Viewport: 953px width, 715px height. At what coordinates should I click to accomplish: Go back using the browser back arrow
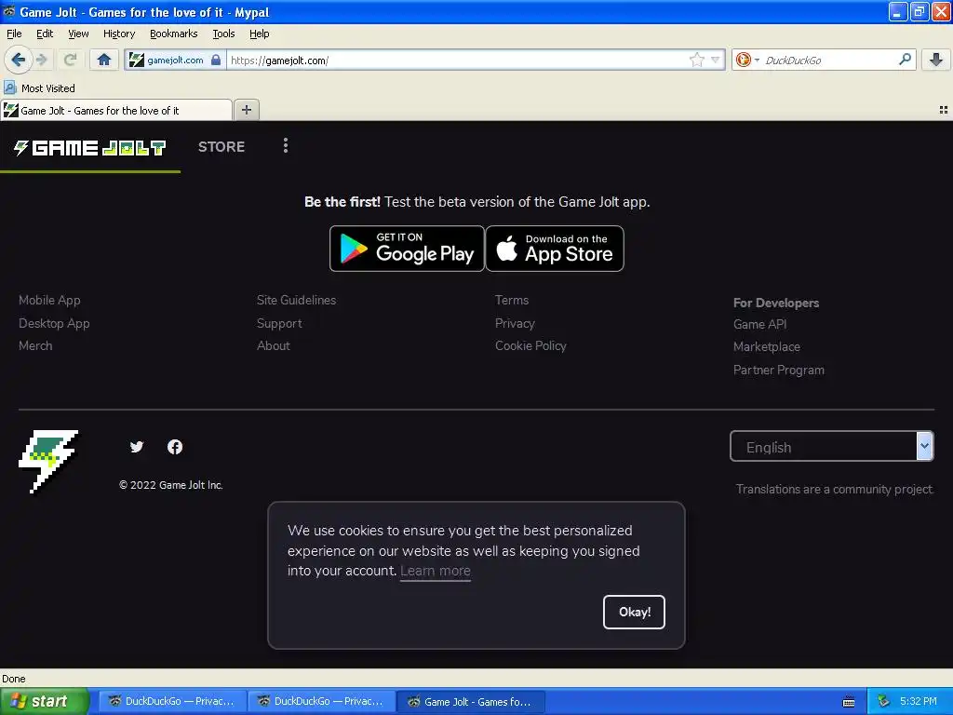pyautogui.click(x=18, y=60)
